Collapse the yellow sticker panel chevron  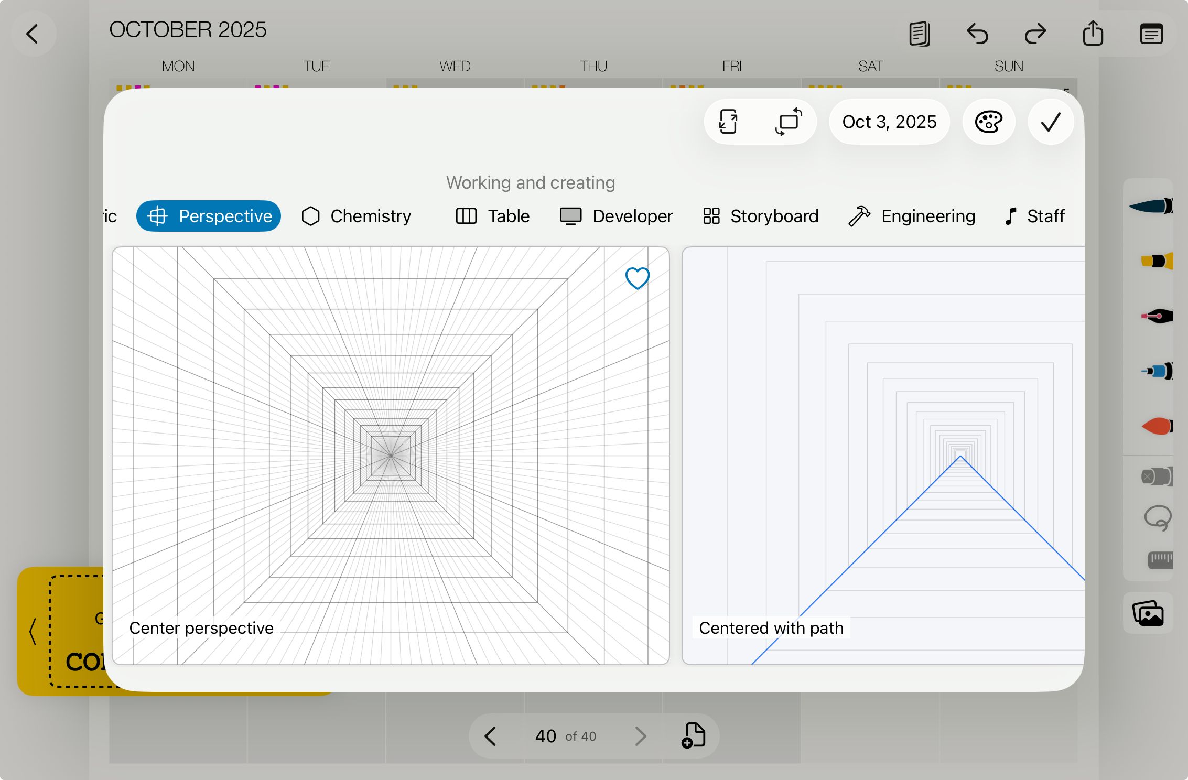[33, 631]
